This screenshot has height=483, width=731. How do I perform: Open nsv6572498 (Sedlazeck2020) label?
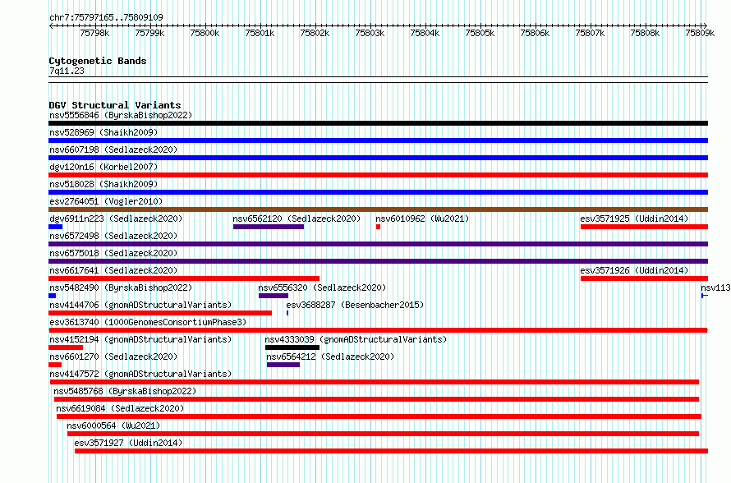[x=113, y=236]
